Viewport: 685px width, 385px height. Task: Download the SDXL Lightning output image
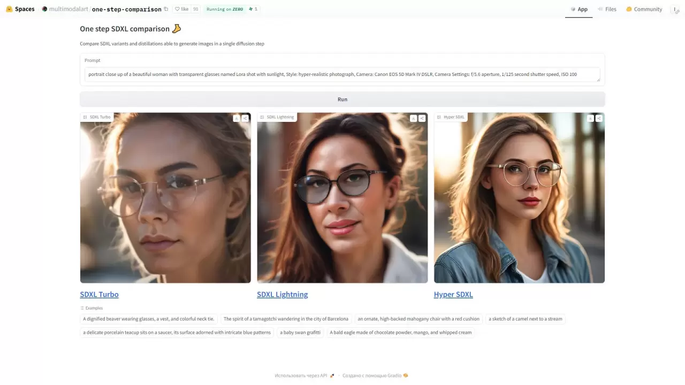coord(413,118)
